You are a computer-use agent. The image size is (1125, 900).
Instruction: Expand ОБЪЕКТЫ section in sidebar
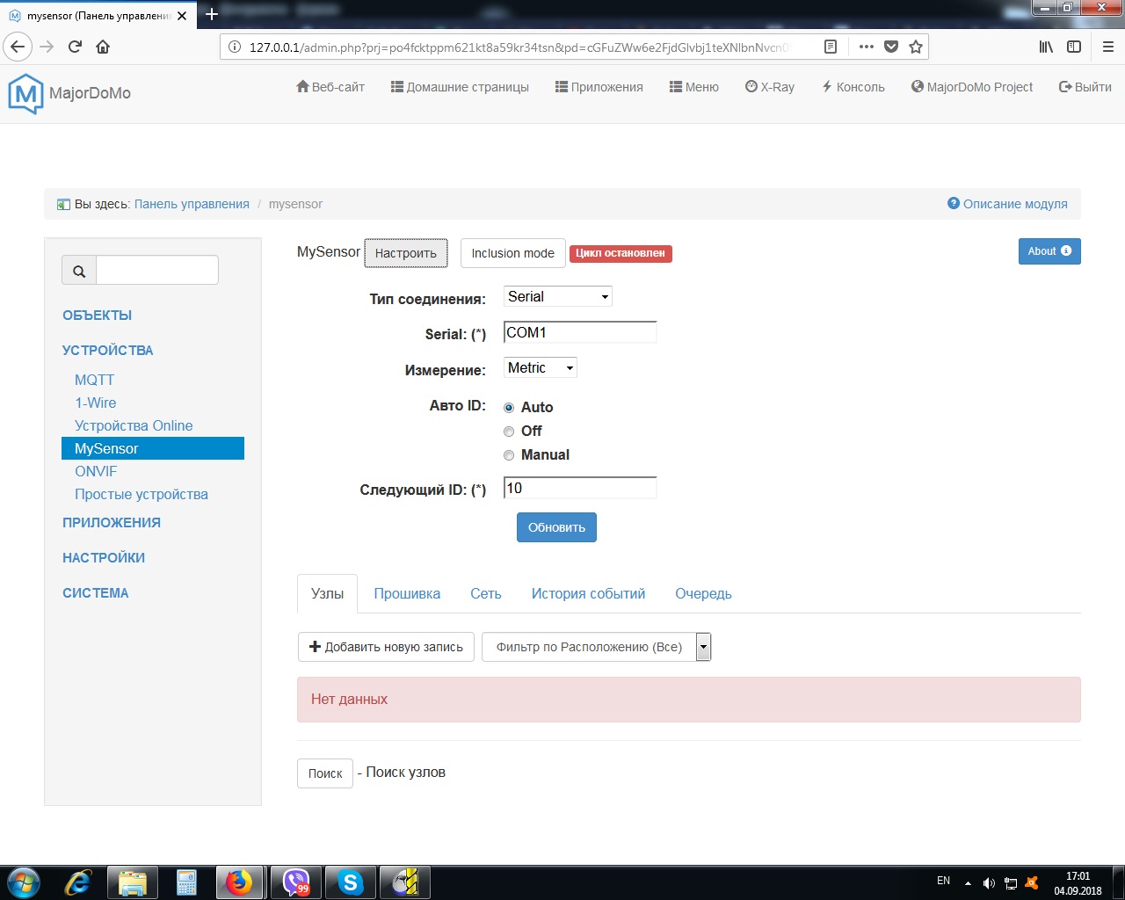pyautogui.click(x=98, y=316)
